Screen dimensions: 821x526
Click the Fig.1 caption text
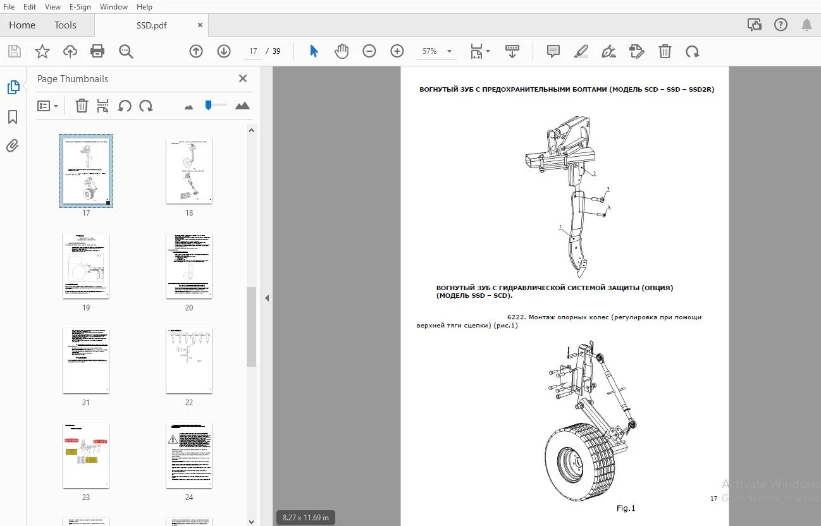tap(626, 508)
